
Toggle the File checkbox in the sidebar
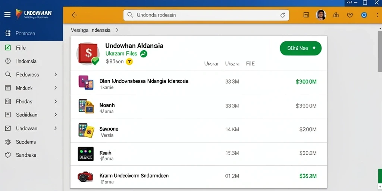[x=8, y=48]
